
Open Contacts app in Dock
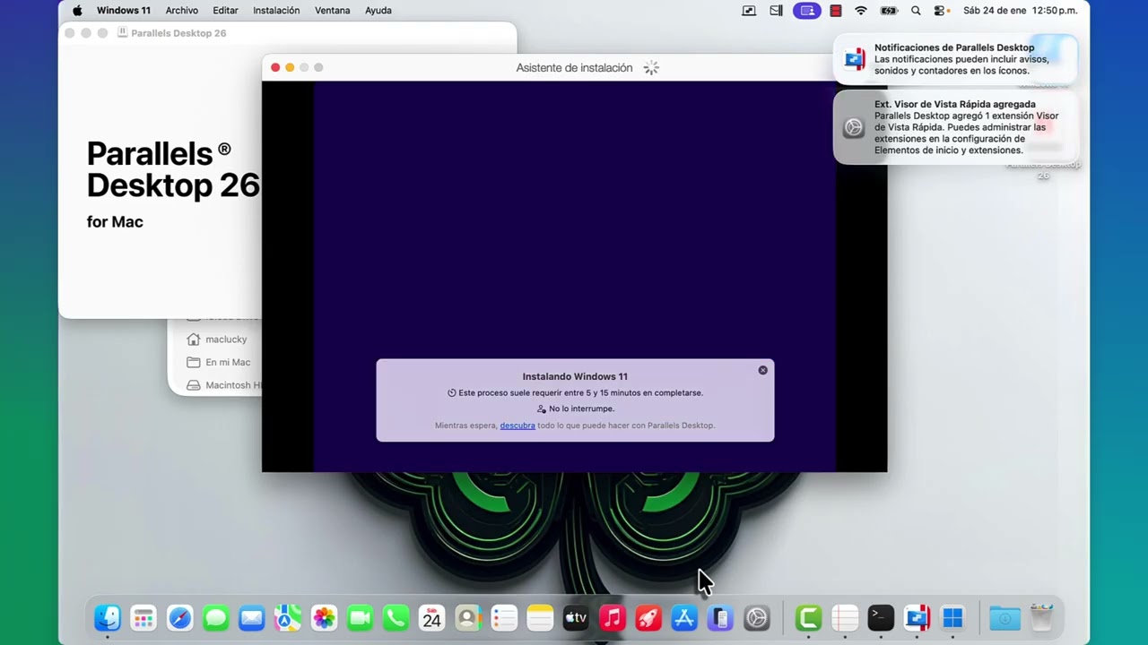tap(467, 618)
